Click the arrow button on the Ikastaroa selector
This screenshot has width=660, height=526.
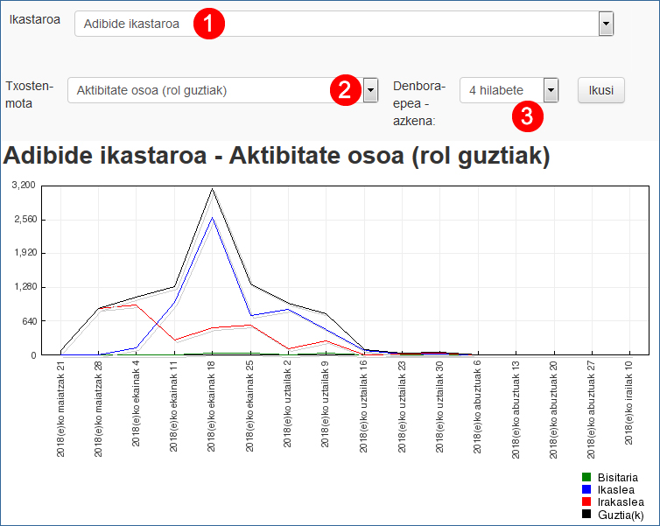[x=605, y=25]
